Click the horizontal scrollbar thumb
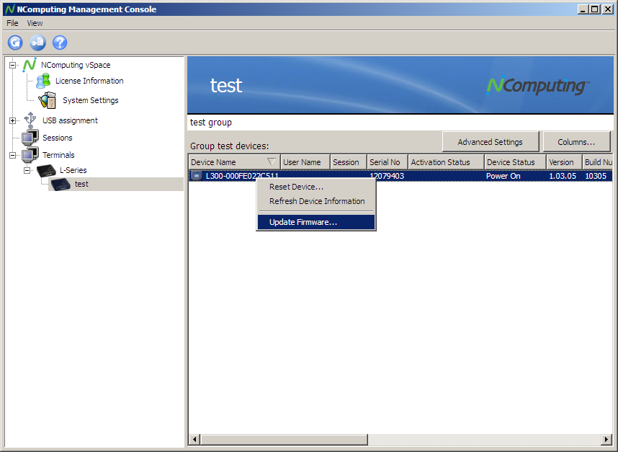 coord(284,439)
